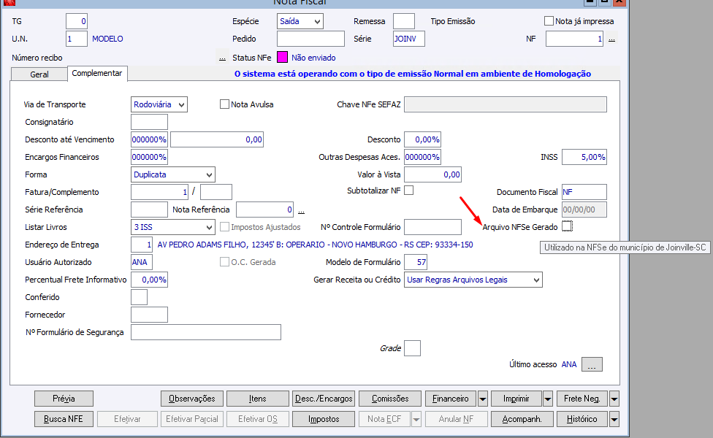Image resolution: width=713 pixels, height=438 pixels.
Task: Open Financeiro button dropdown arrow
Action: 482,399
